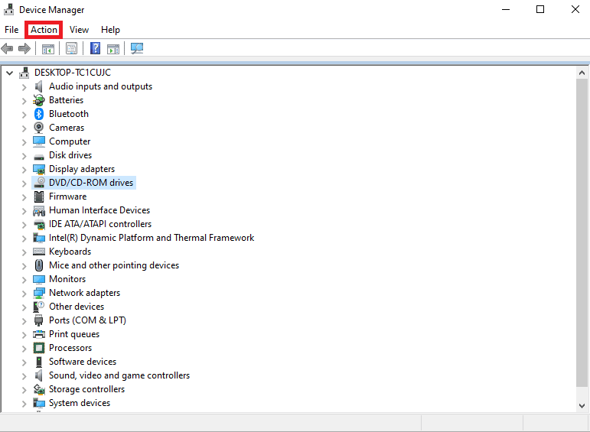Expand the Batteries category

click(24, 101)
